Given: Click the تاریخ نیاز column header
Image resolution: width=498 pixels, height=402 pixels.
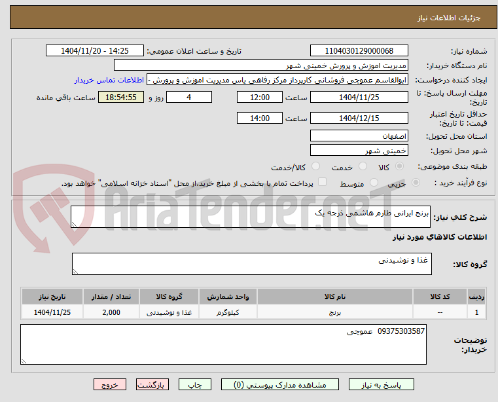Looking at the screenshot, I should 52,297.
